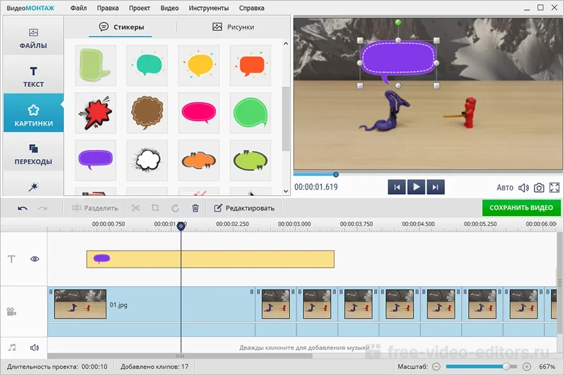
Task: Open the Инструменты menu
Action: pyautogui.click(x=203, y=8)
